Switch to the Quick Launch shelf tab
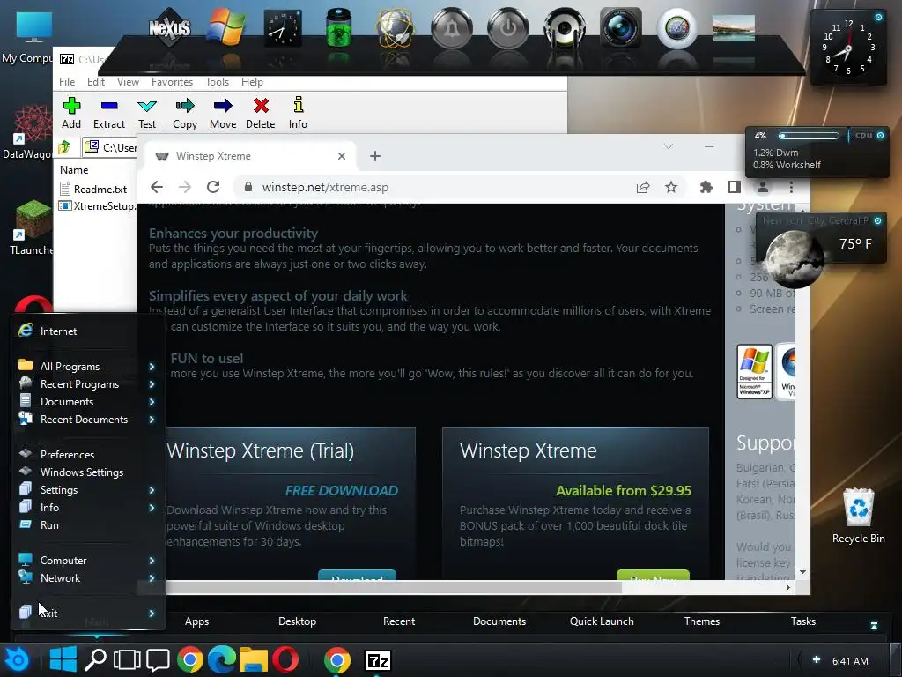The width and height of the screenshot is (902, 677). click(602, 621)
